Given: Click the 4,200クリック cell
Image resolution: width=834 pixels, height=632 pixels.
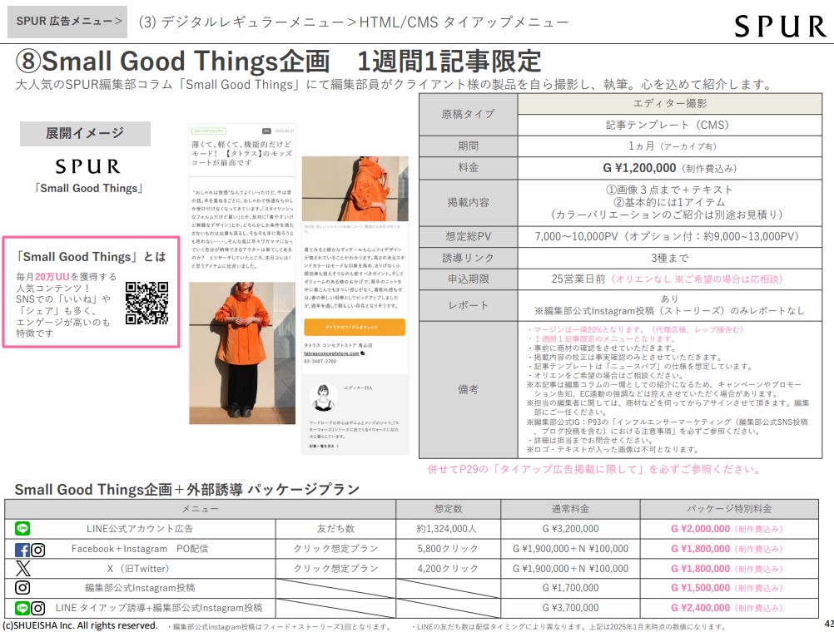Looking at the screenshot, I should pyautogui.click(x=448, y=568).
